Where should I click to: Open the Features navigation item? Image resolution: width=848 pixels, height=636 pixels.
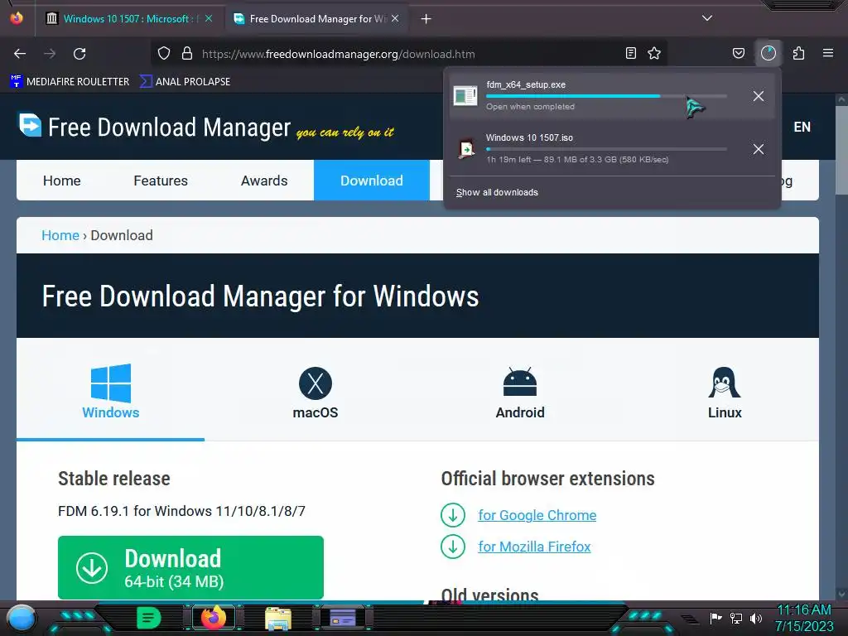(161, 181)
